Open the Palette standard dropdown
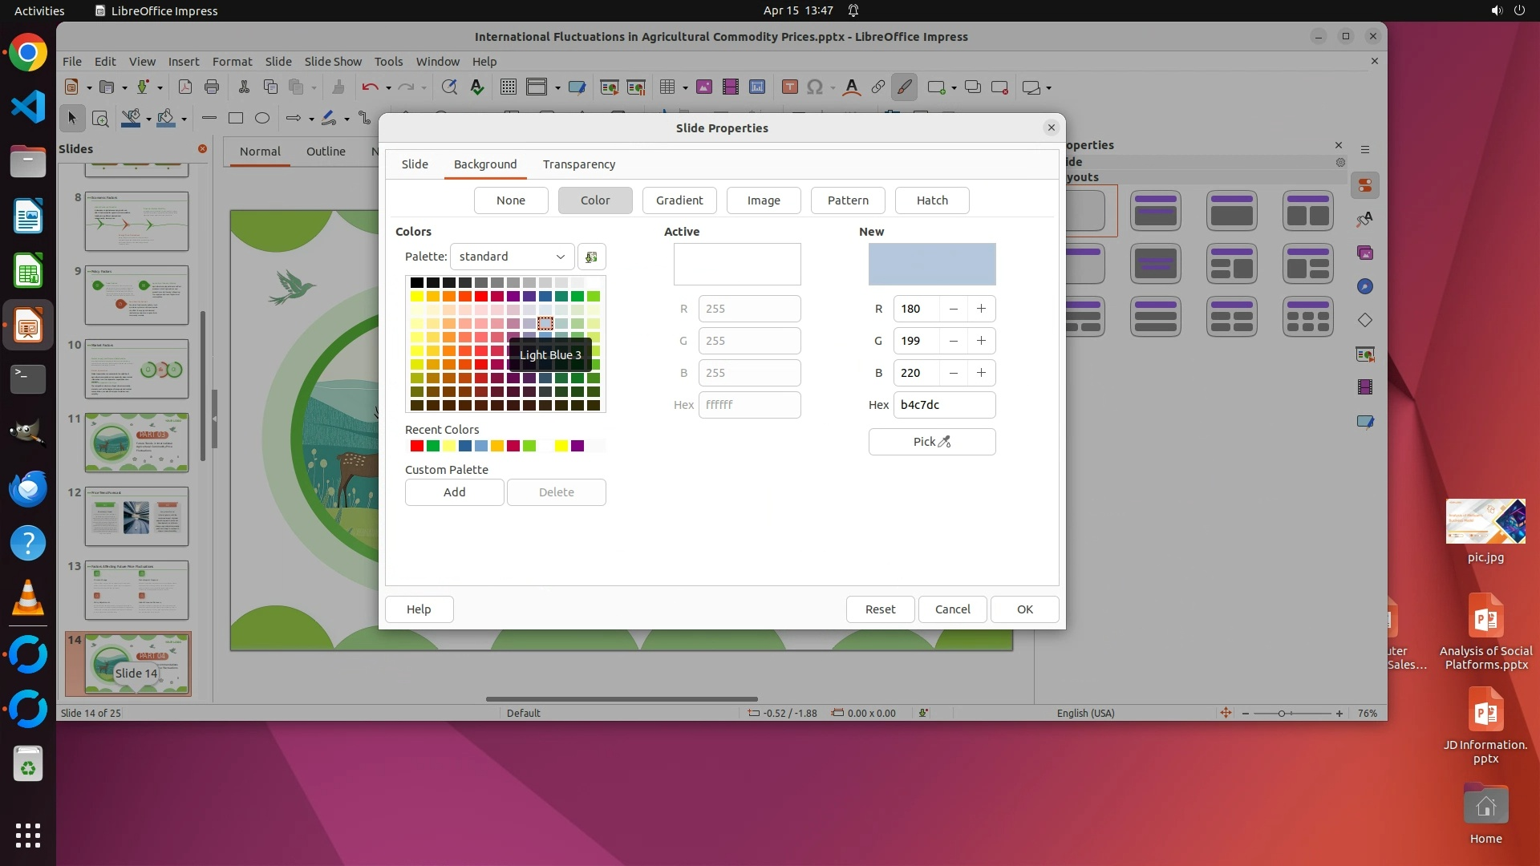Image resolution: width=1540 pixels, height=866 pixels. pos(512,257)
